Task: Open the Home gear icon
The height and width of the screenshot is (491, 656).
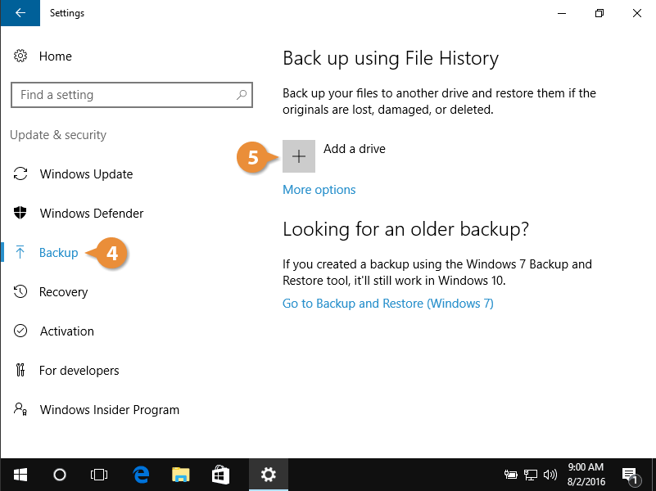Action: (20, 56)
